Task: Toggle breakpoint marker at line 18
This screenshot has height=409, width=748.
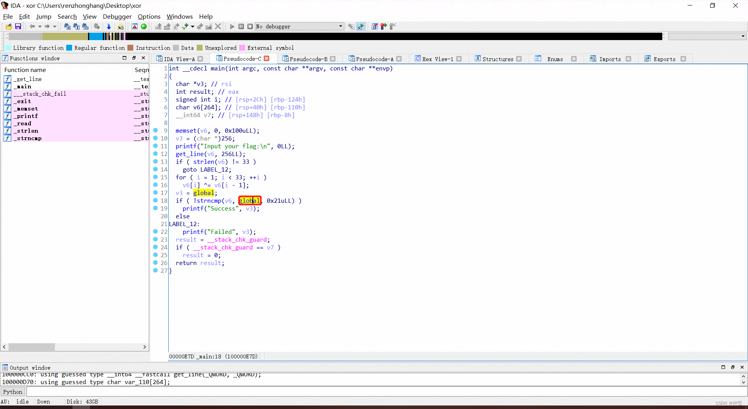Action: (155, 201)
